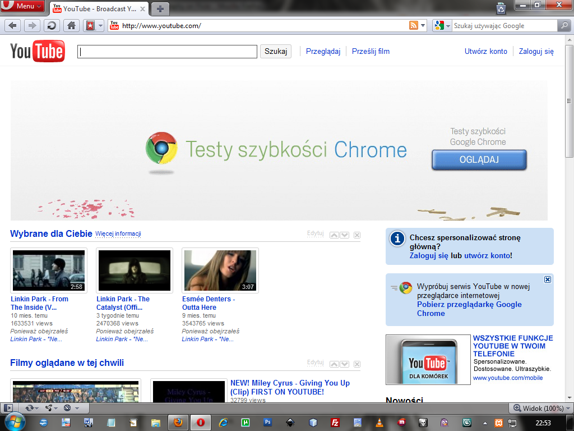
Task: Move Filmy oglądane w tej chwili section up
Action: tap(334, 364)
